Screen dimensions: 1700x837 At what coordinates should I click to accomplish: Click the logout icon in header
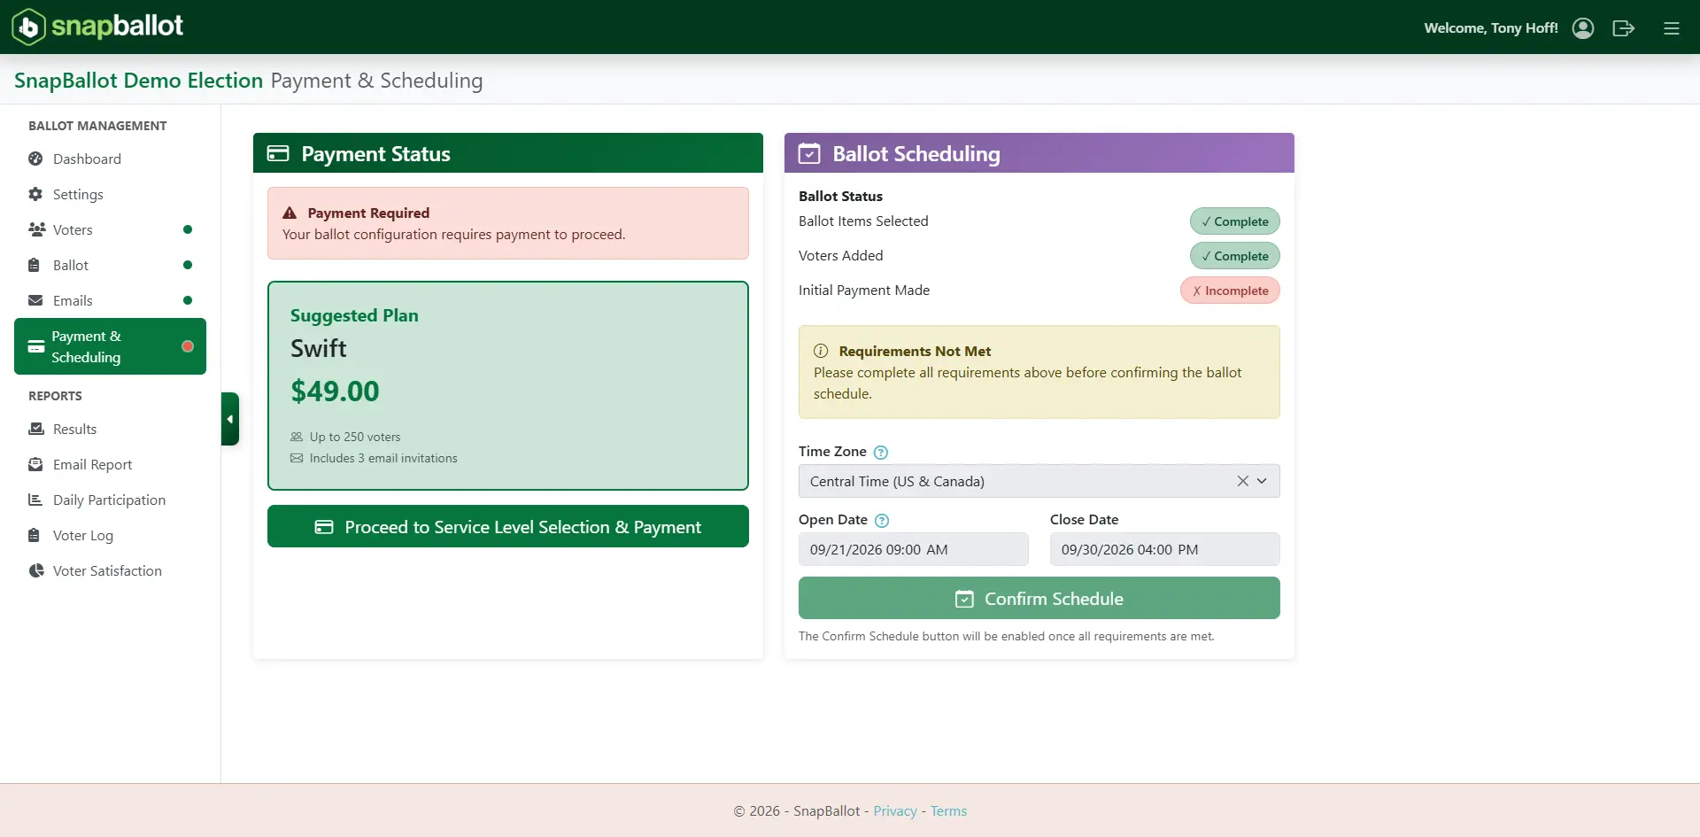[x=1623, y=28]
